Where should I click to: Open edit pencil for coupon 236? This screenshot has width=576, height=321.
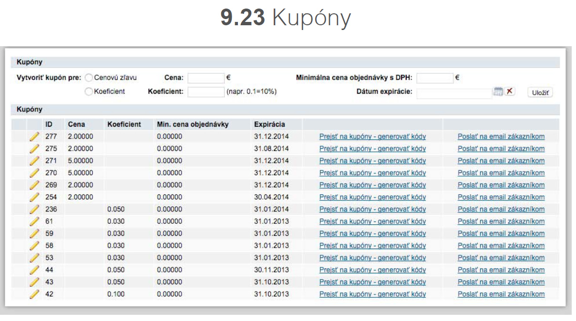pyautogui.click(x=34, y=209)
